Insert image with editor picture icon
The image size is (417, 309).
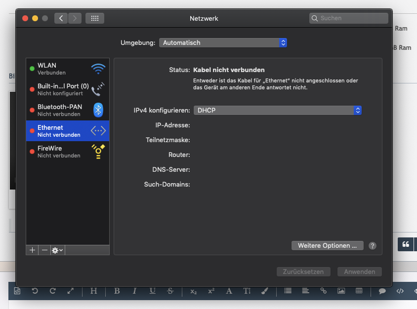pos(341,291)
